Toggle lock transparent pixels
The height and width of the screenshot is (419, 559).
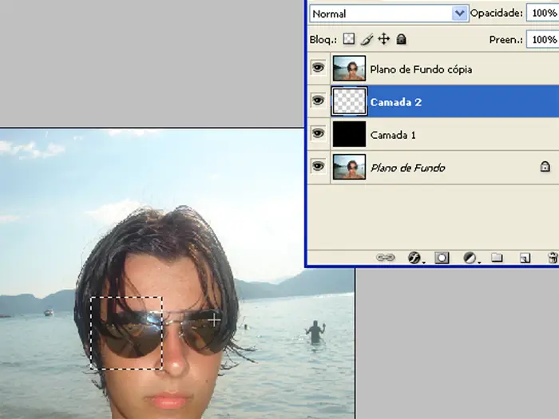[x=349, y=38]
